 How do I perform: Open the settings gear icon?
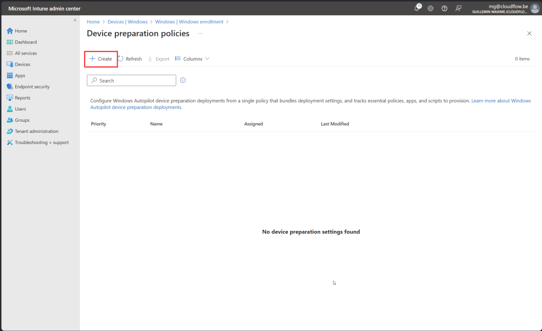click(430, 8)
